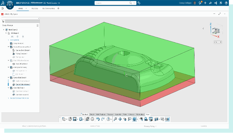Click the sectioning icon near toolbar end
The height and width of the screenshot is (133, 233).
coord(156,119)
